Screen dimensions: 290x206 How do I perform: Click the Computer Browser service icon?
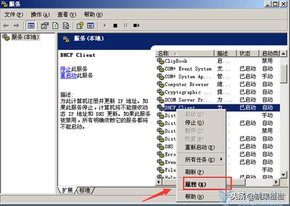coord(161,84)
